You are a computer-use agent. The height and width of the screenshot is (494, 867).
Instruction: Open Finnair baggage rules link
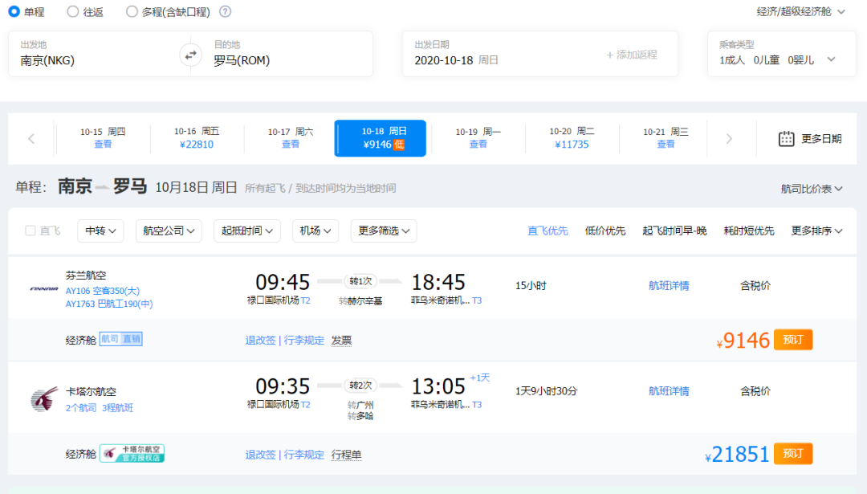[303, 341]
